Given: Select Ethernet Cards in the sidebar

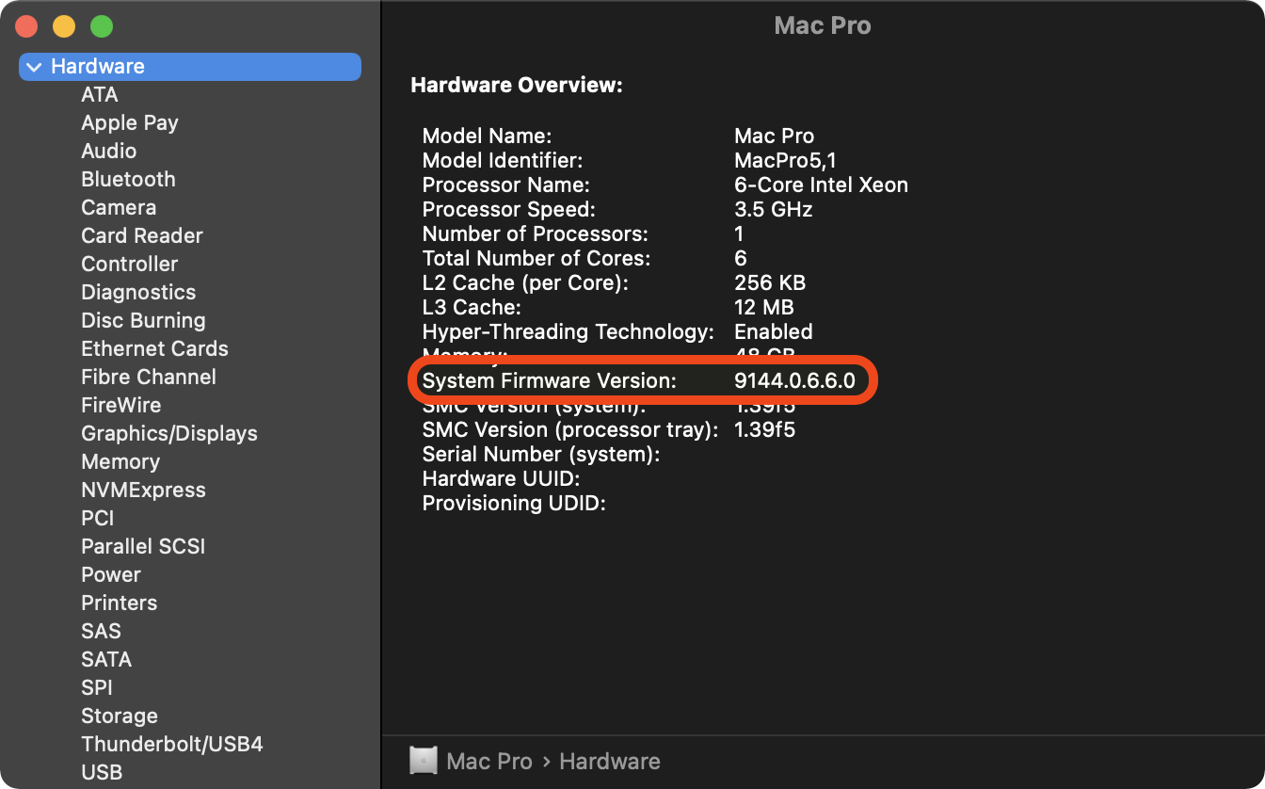Looking at the screenshot, I should 155,349.
